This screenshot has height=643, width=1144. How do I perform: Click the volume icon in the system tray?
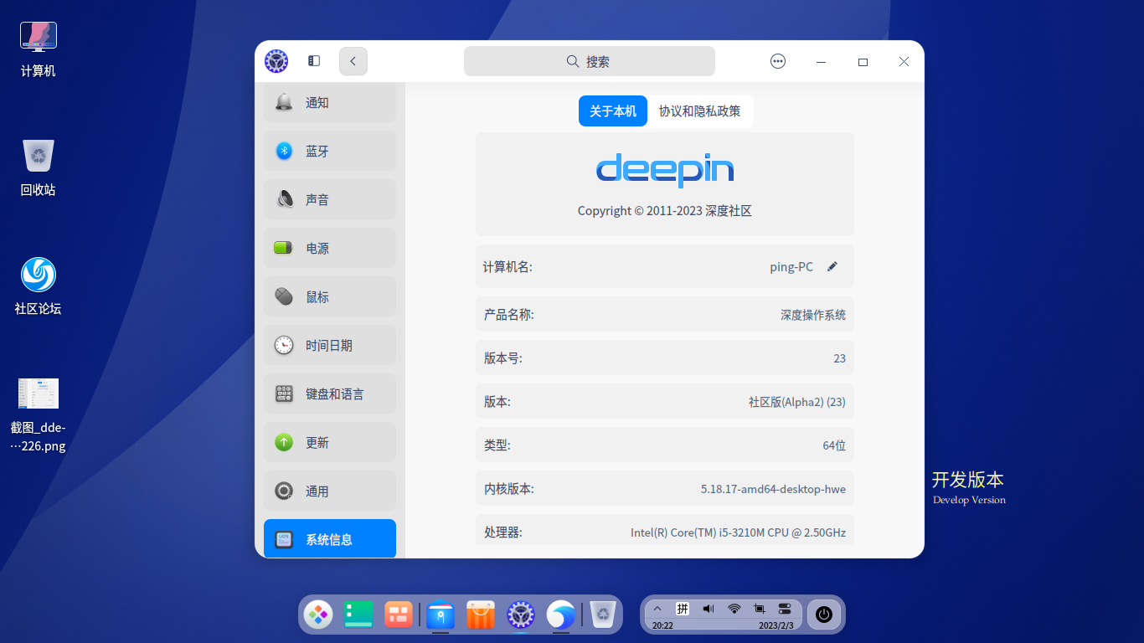pyautogui.click(x=709, y=609)
